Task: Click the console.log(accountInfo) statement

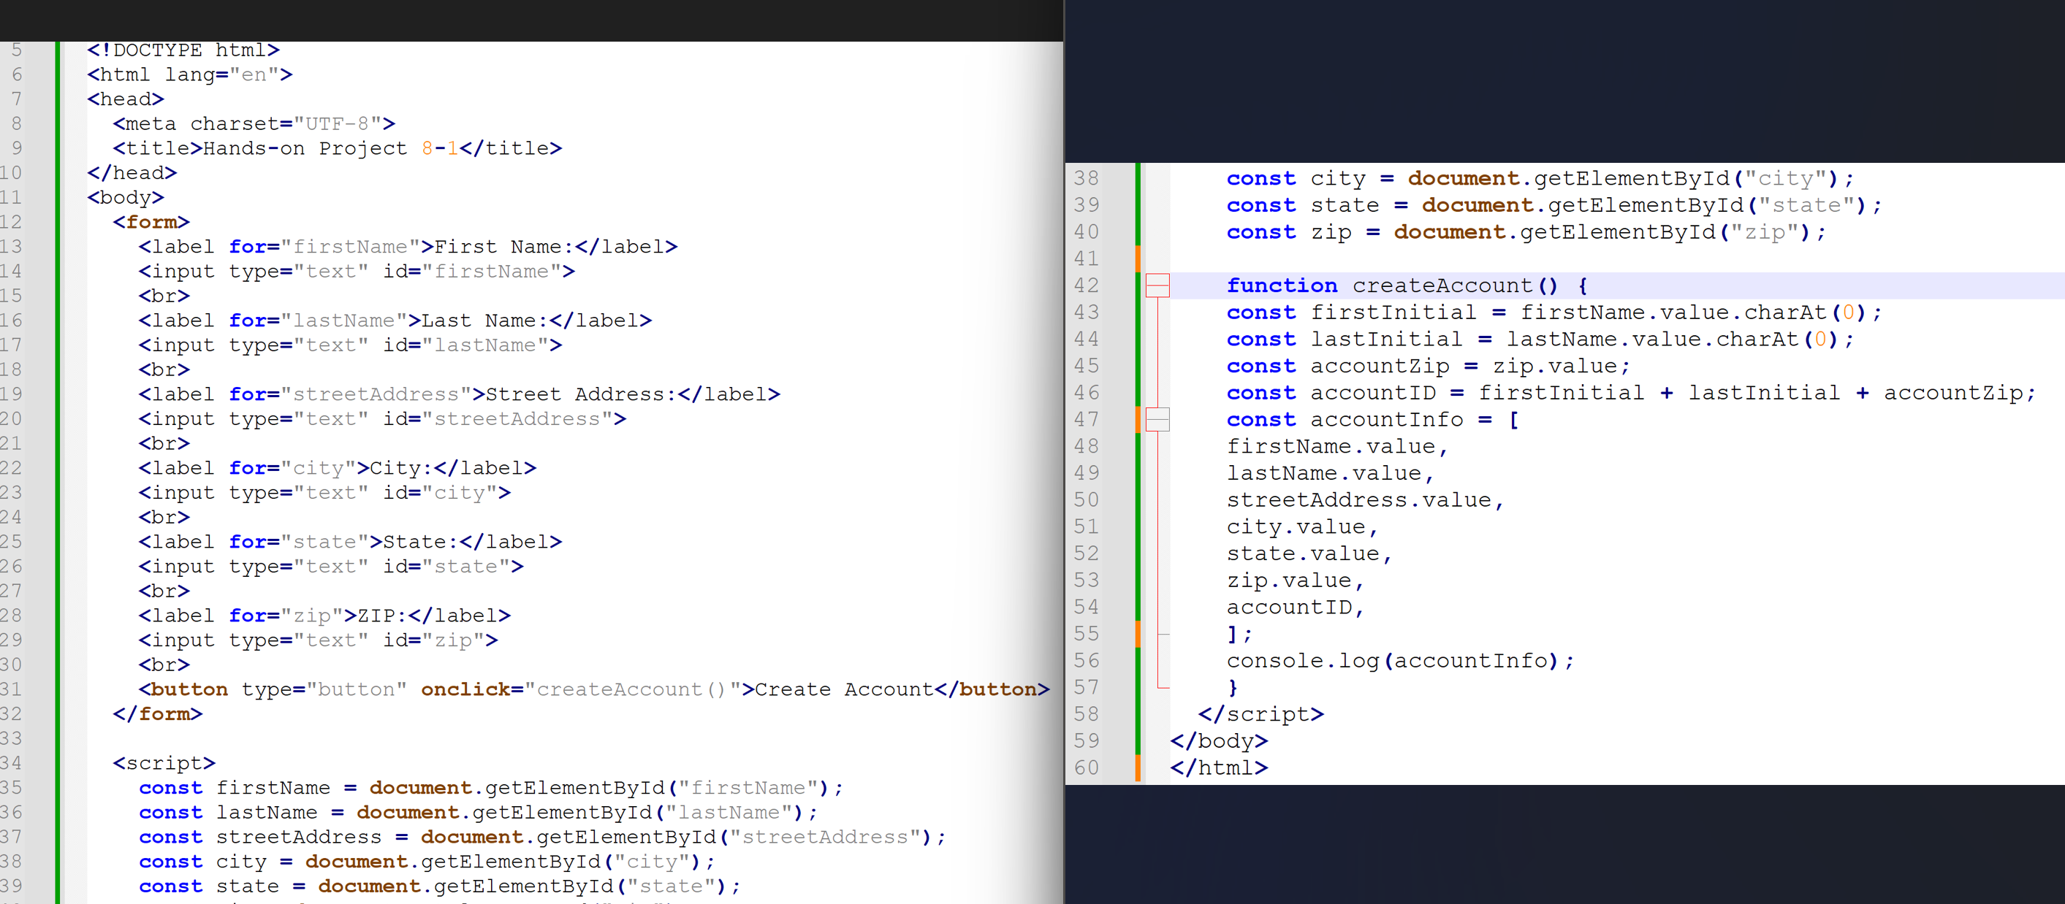Action: (1399, 661)
